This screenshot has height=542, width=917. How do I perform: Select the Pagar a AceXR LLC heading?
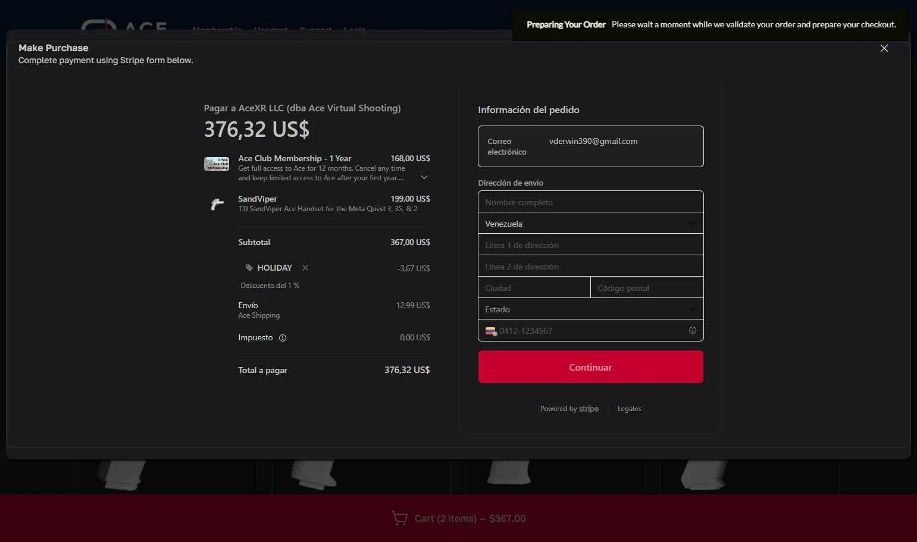[x=302, y=108]
